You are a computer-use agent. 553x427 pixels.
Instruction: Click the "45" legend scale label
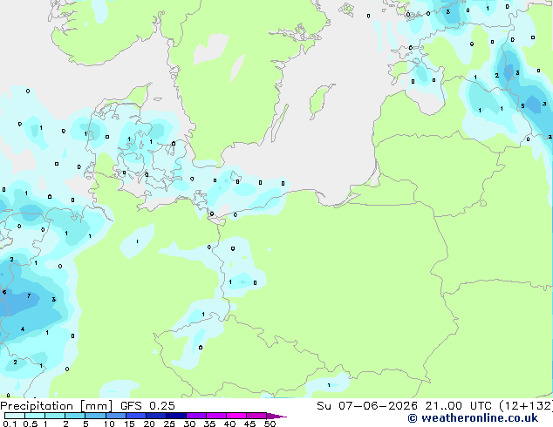point(249,424)
